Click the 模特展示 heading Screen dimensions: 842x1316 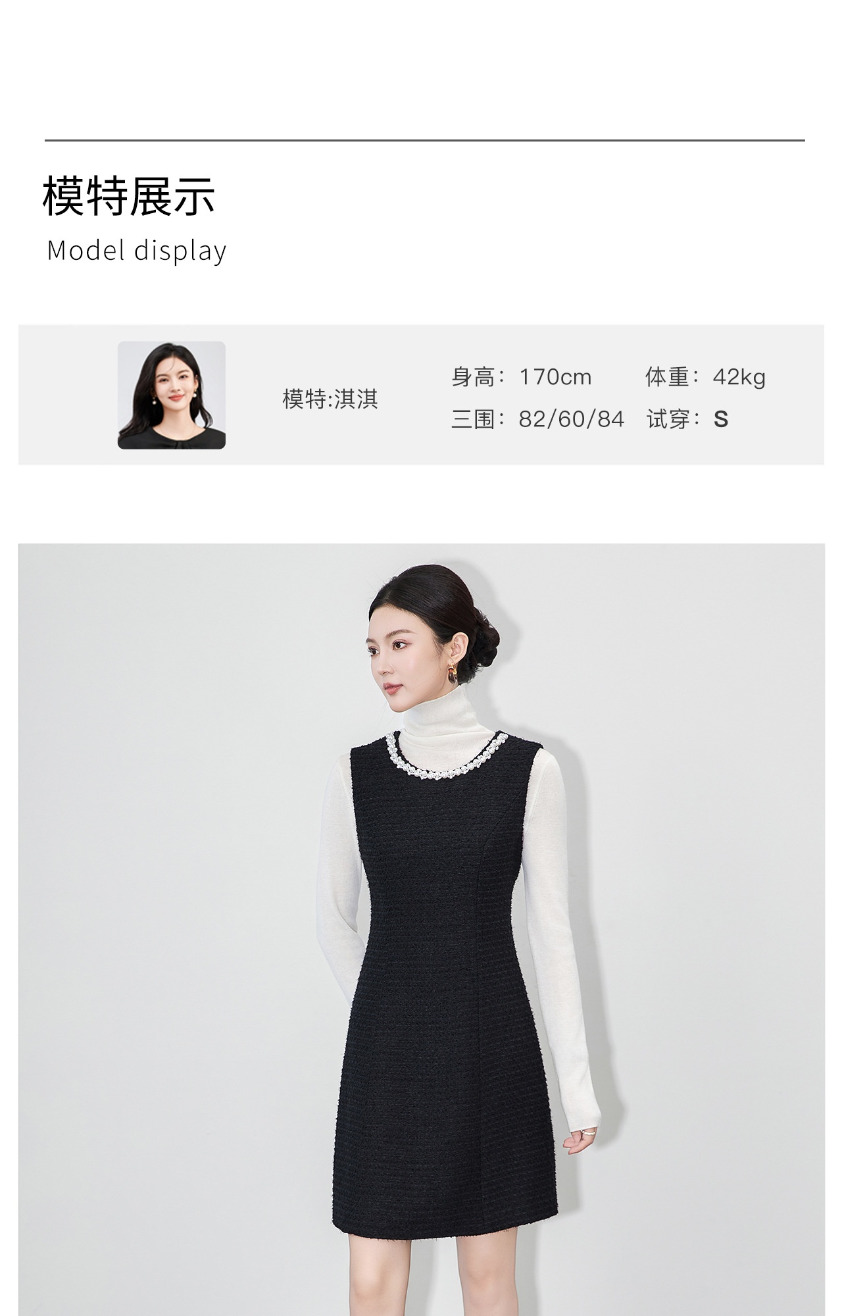click(129, 196)
